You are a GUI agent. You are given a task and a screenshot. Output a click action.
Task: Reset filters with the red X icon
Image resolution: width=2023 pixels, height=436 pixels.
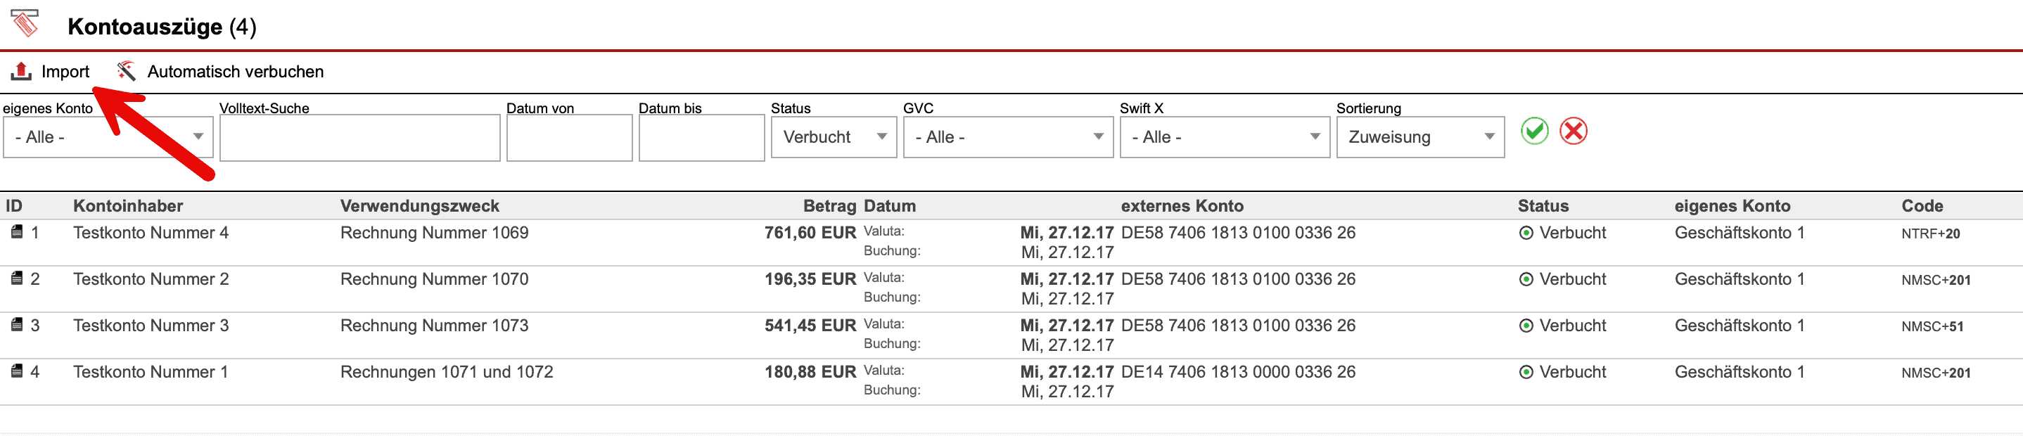[1573, 132]
